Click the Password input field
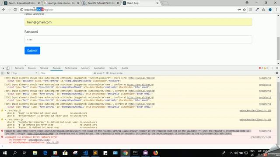Image resolution: width=280 pixels, height=157 pixels. click(138, 40)
